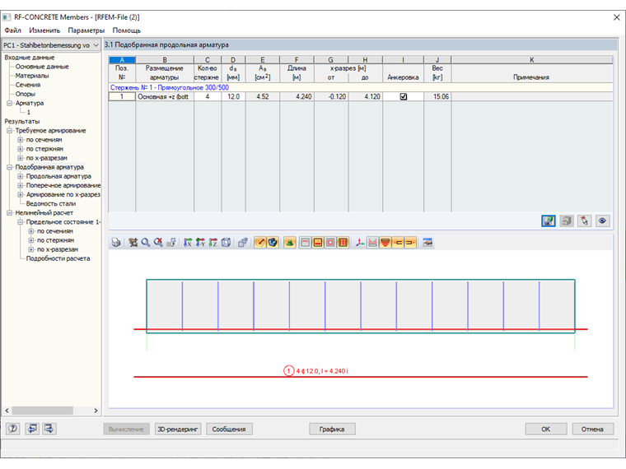Click the navigator horizontal scrollbar thumb
The height and width of the screenshot is (469, 626).
click(x=42, y=411)
